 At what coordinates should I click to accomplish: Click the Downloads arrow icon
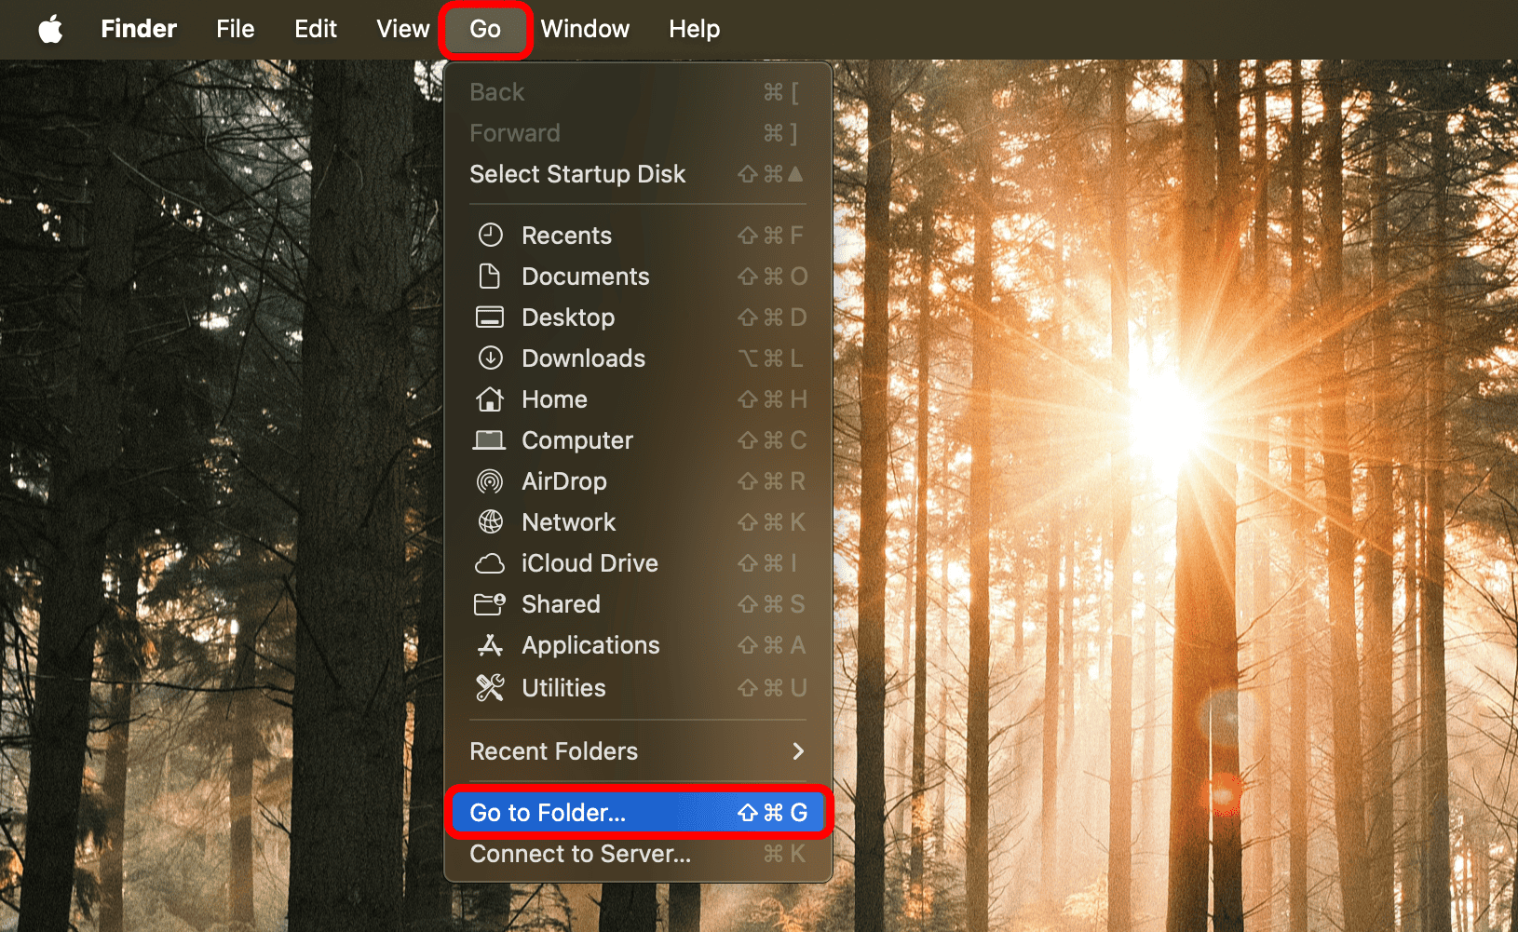pyautogui.click(x=490, y=358)
